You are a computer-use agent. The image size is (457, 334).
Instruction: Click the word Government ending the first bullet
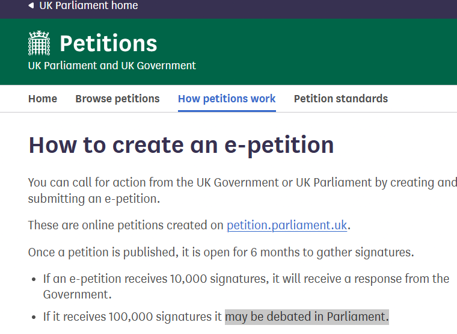(77, 294)
